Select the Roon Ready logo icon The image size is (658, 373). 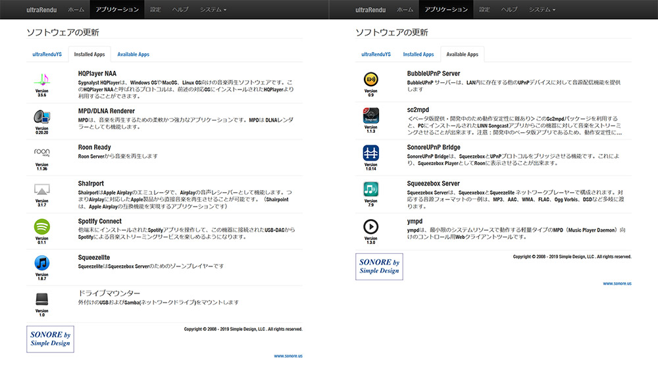point(41,152)
